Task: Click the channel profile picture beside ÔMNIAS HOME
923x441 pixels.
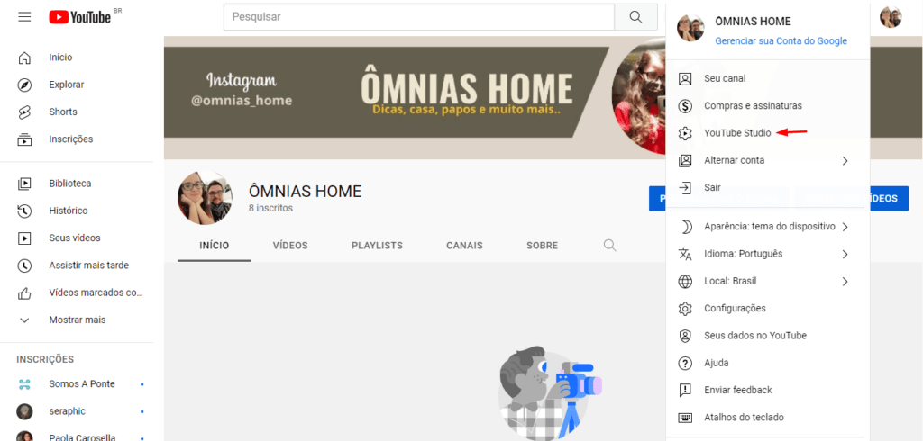Action: point(205,198)
